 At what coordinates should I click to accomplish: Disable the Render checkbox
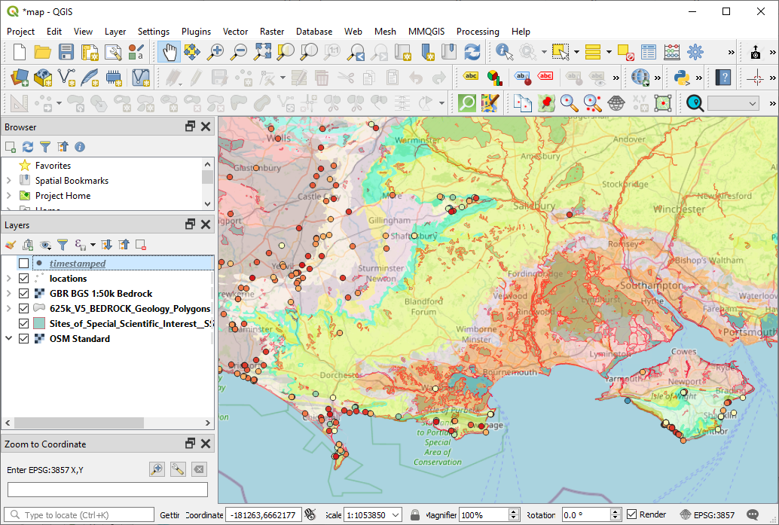(631, 514)
